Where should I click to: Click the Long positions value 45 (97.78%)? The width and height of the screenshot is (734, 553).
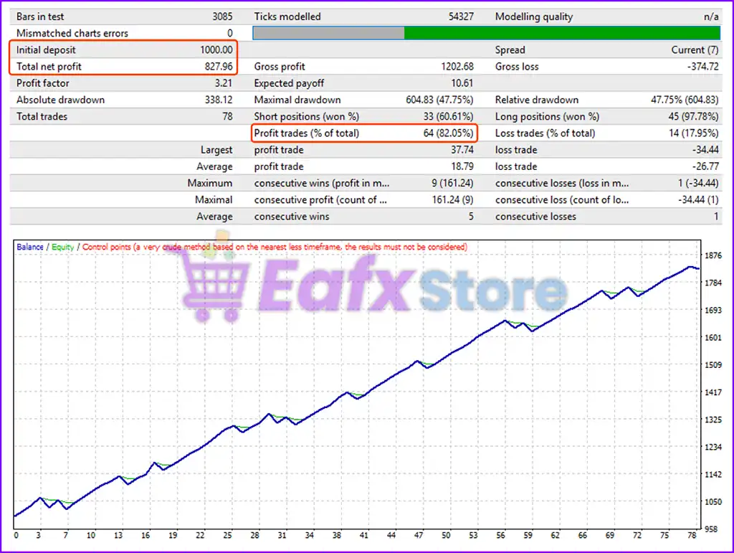pyautogui.click(x=693, y=116)
